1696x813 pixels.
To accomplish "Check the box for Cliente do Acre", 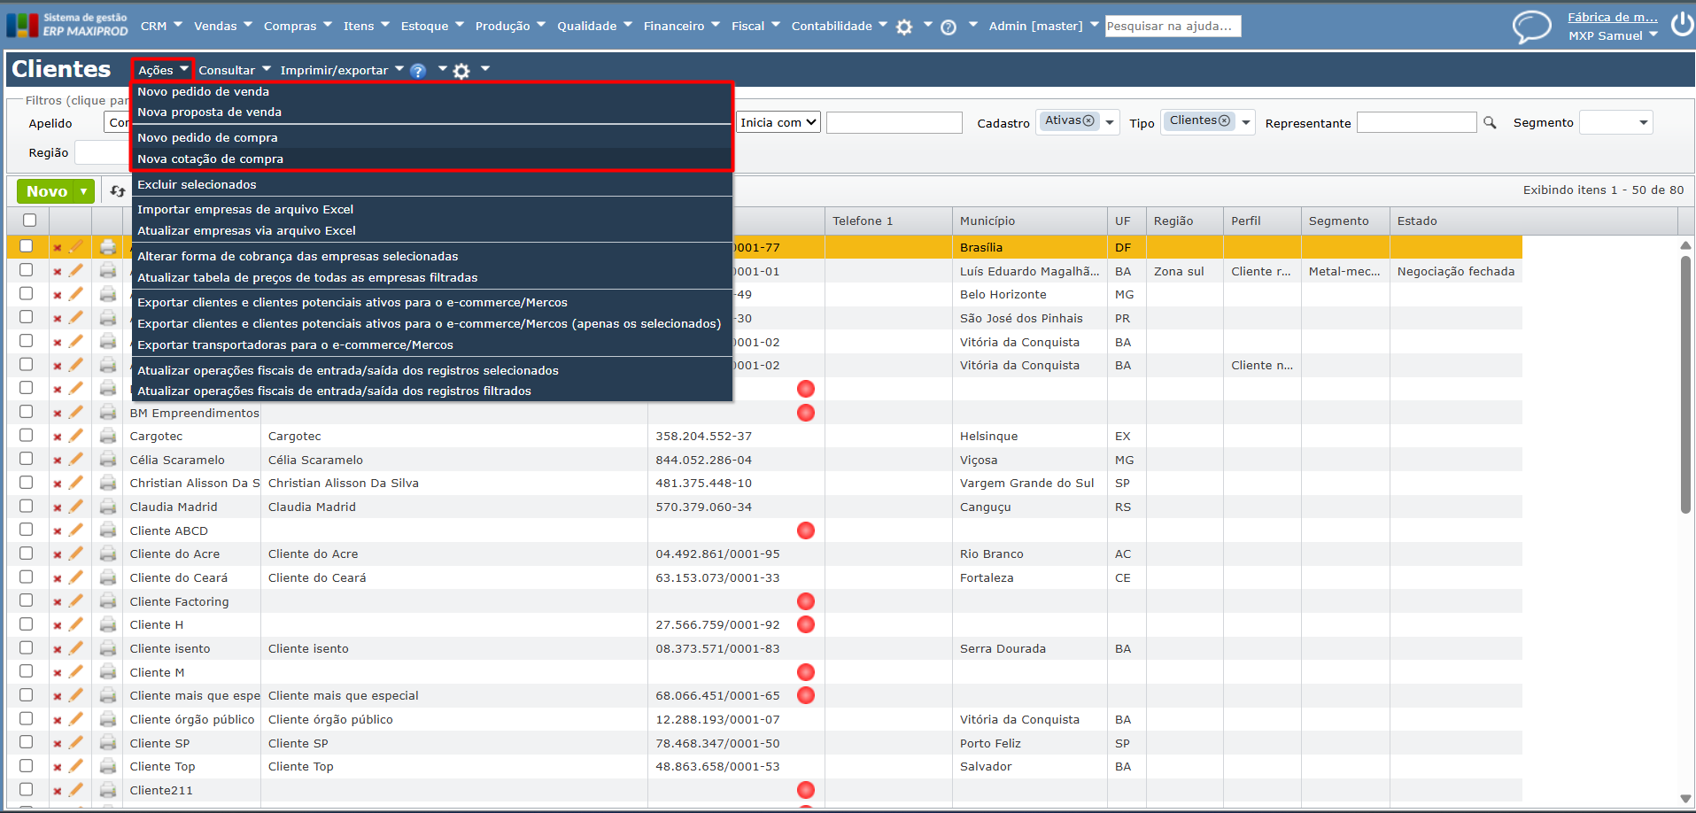I will (27, 554).
